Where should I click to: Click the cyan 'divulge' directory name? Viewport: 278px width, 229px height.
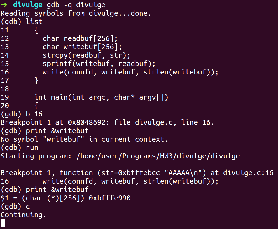click(28, 5)
